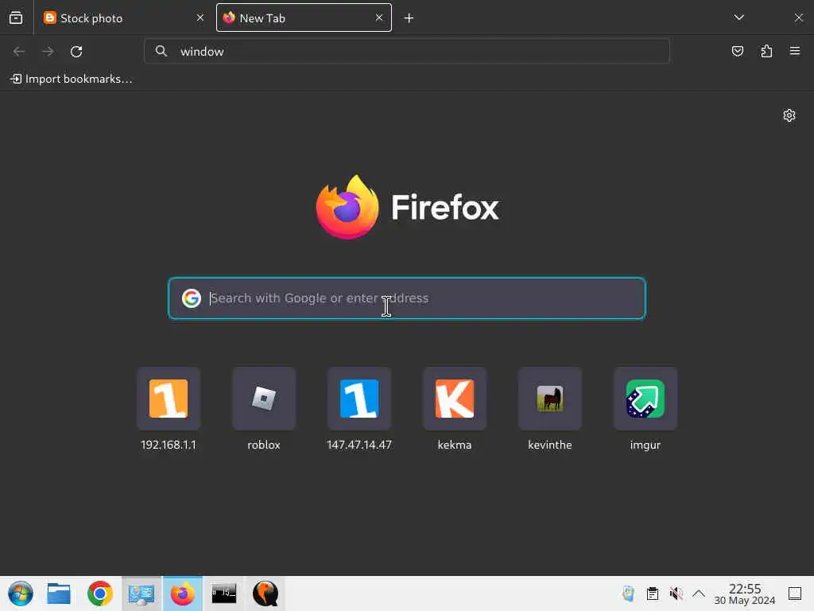The width and height of the screenshot is (814, 611).
Task: Open the file manager from taskbar
Action: coord(59,593)
